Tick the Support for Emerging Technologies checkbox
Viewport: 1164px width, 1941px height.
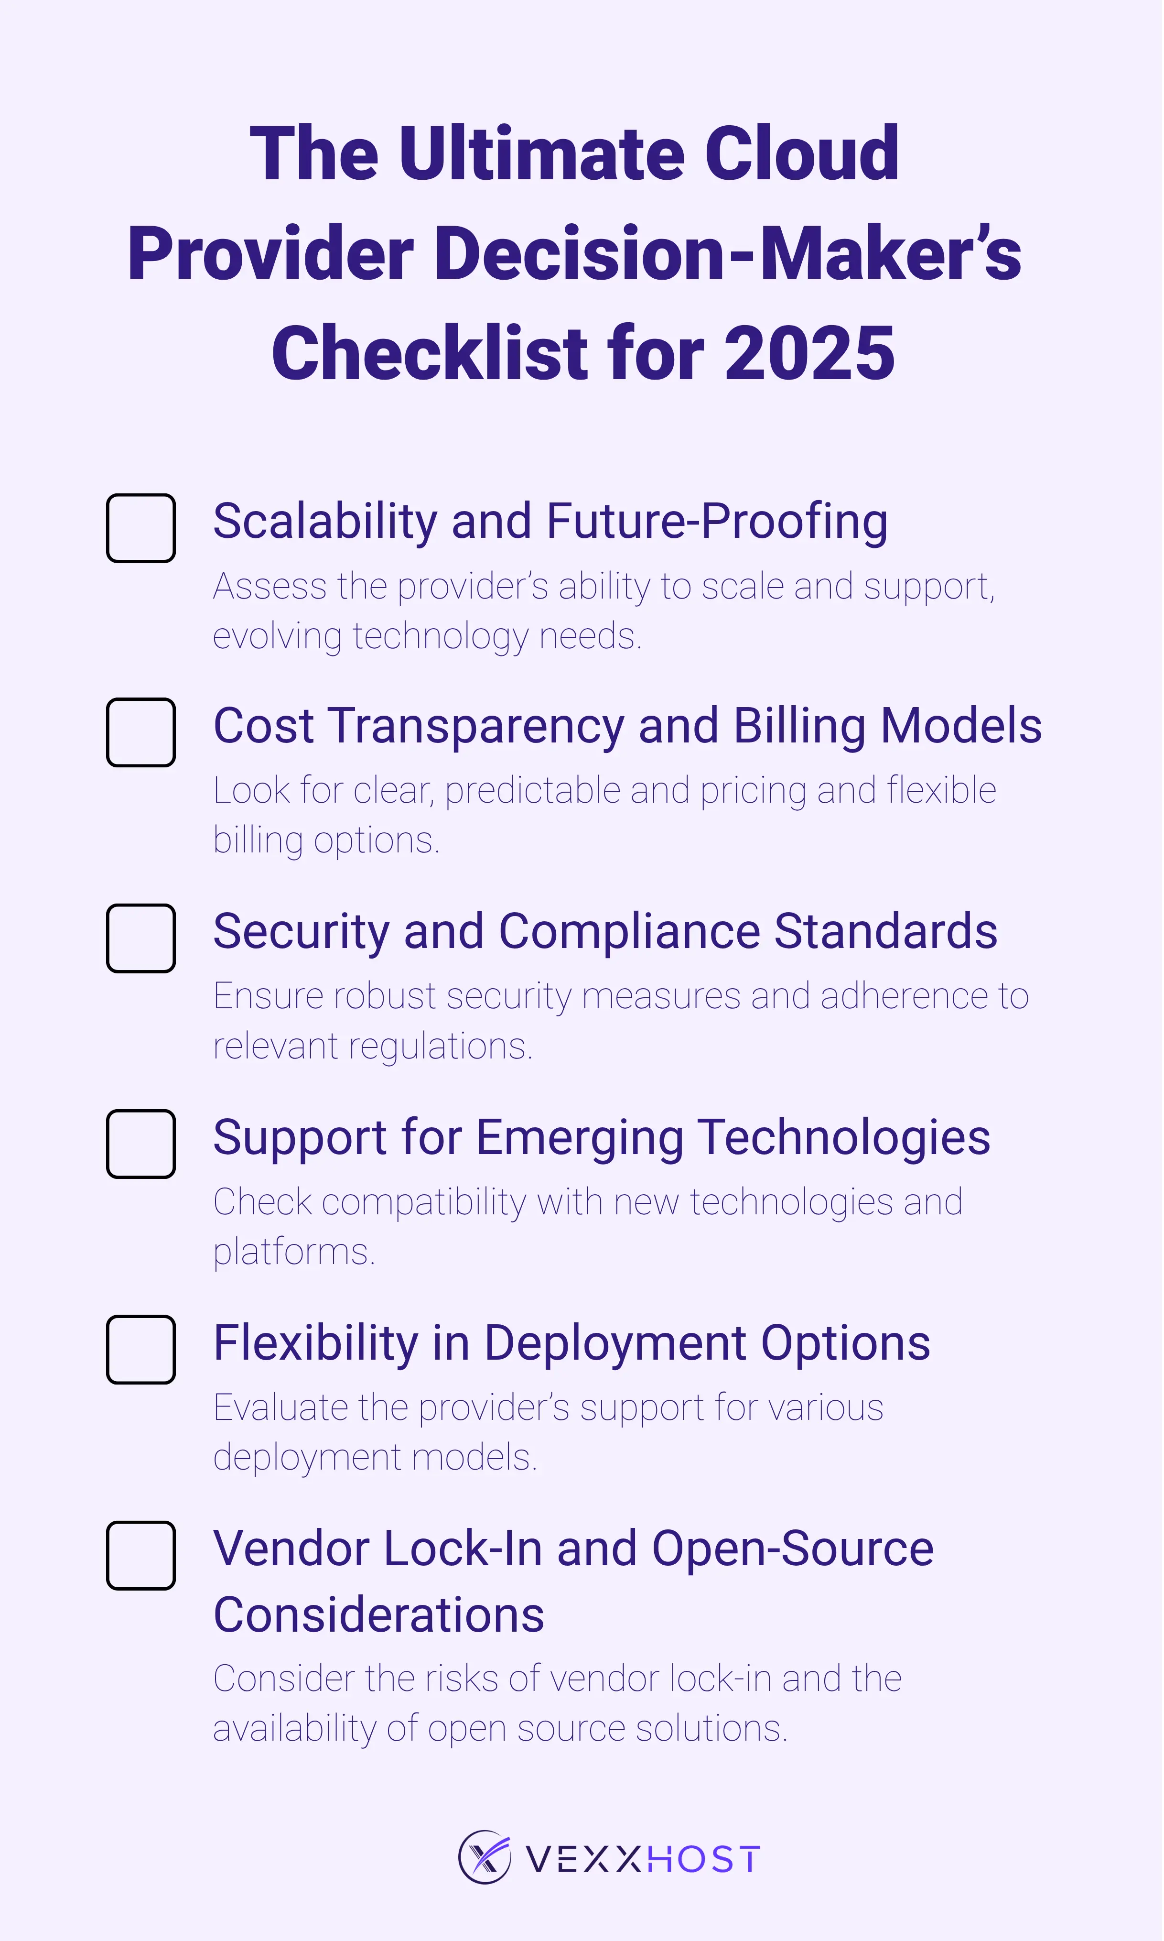(x=140, y=1144)
